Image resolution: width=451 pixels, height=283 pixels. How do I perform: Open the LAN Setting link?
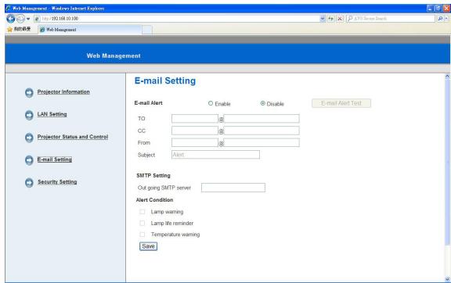pyautogui.click(x=52, y=114)
